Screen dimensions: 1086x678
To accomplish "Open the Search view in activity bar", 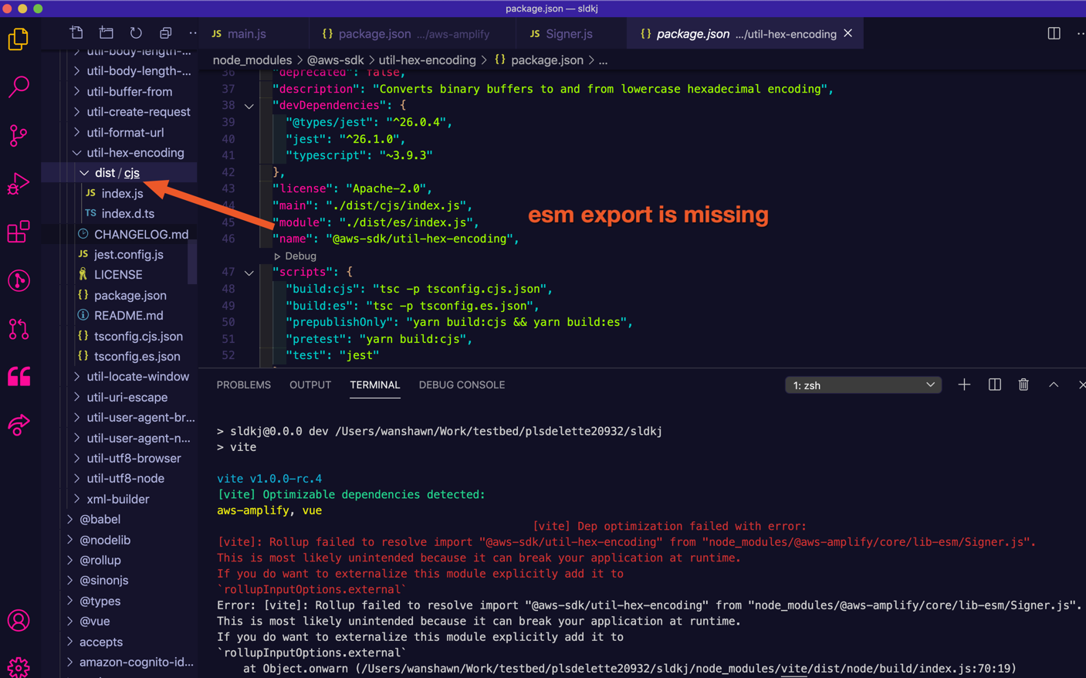I will 19,86.
